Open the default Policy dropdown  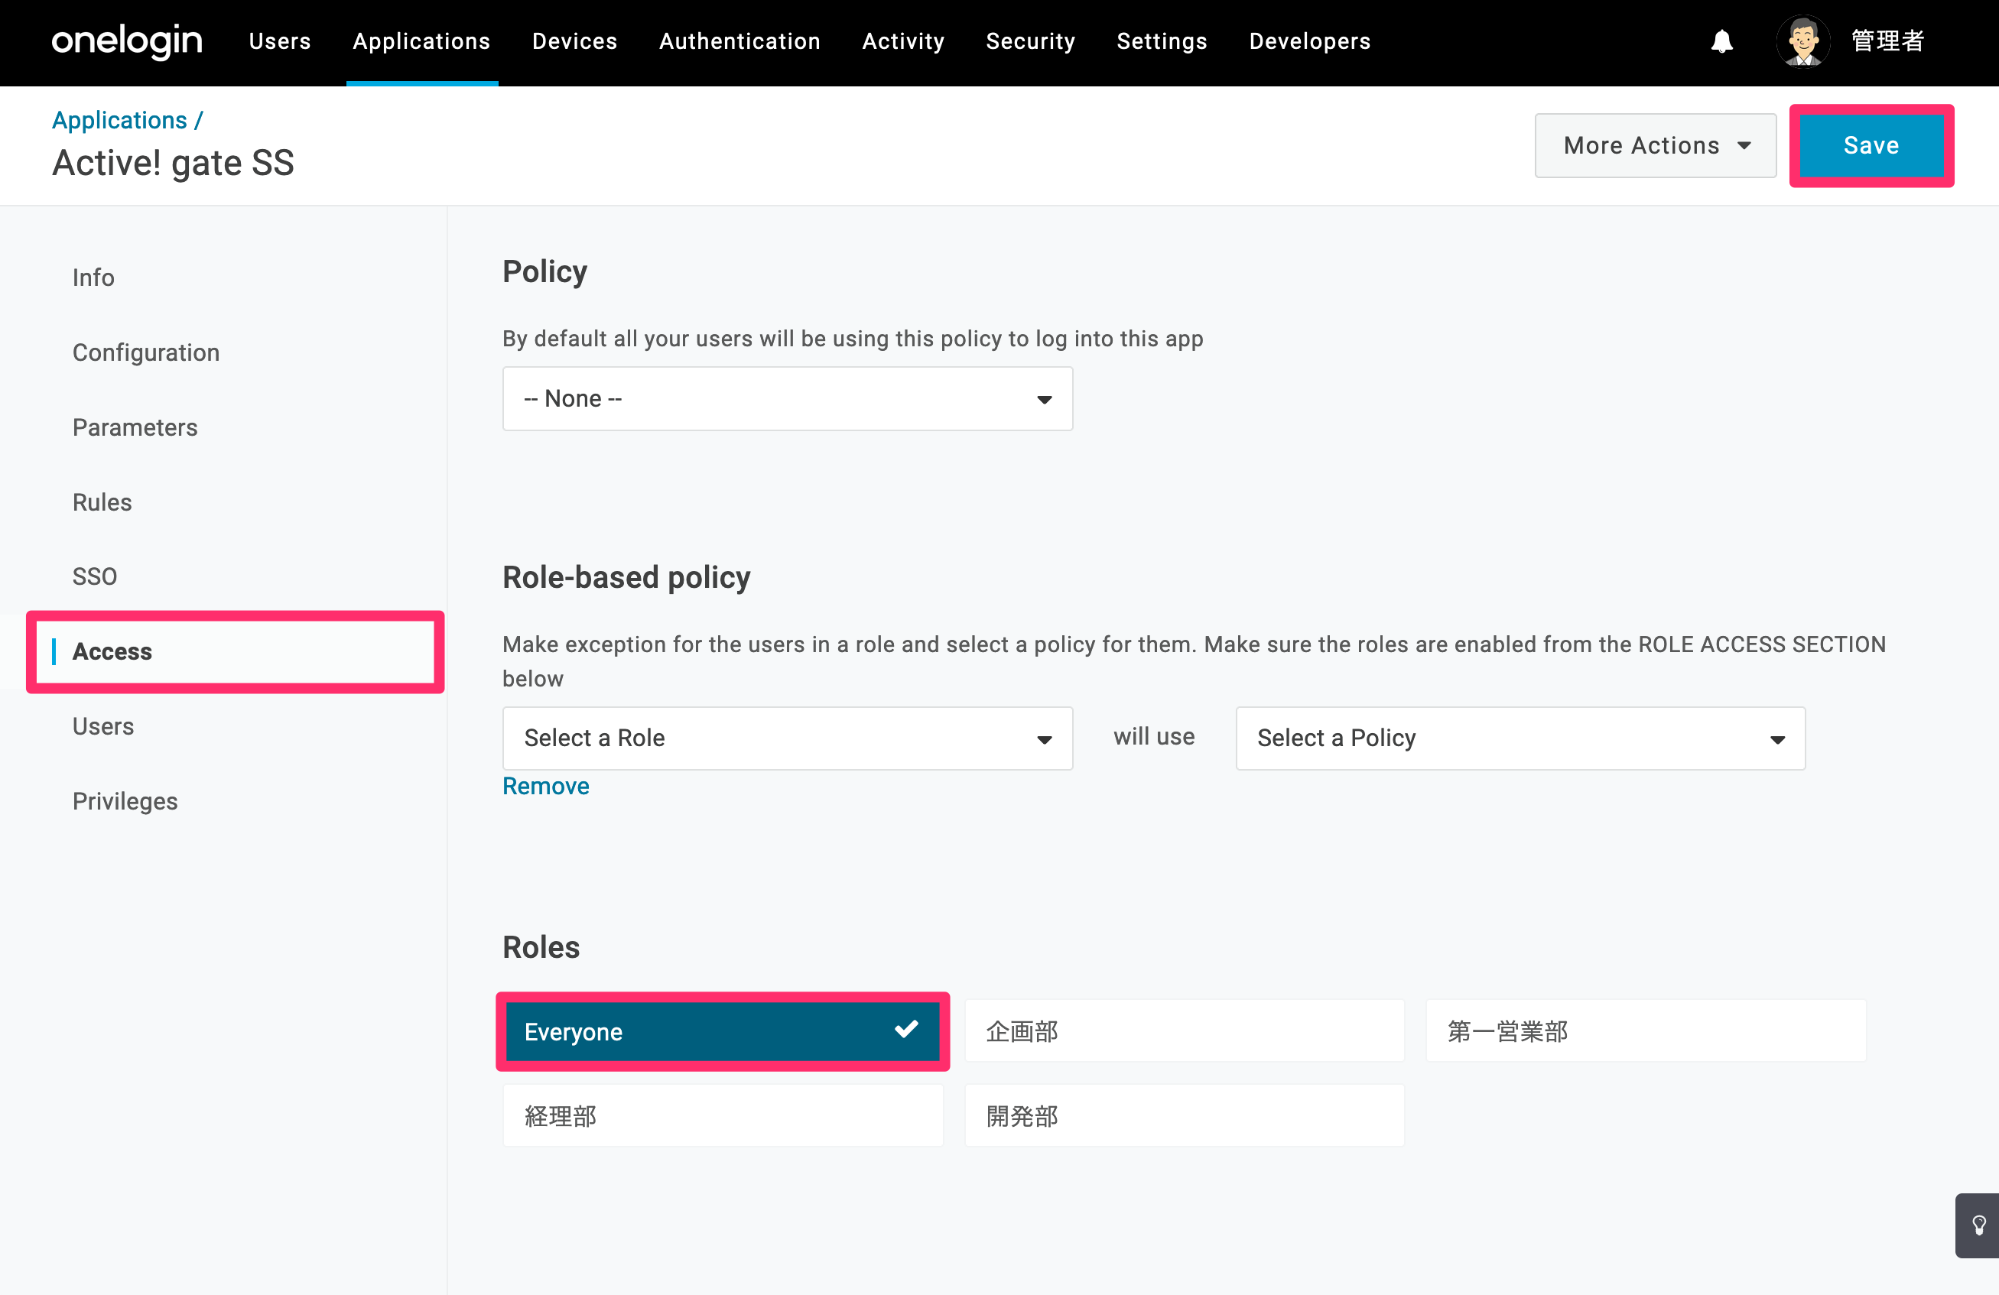pyautogui.click(x=787, y=399)
